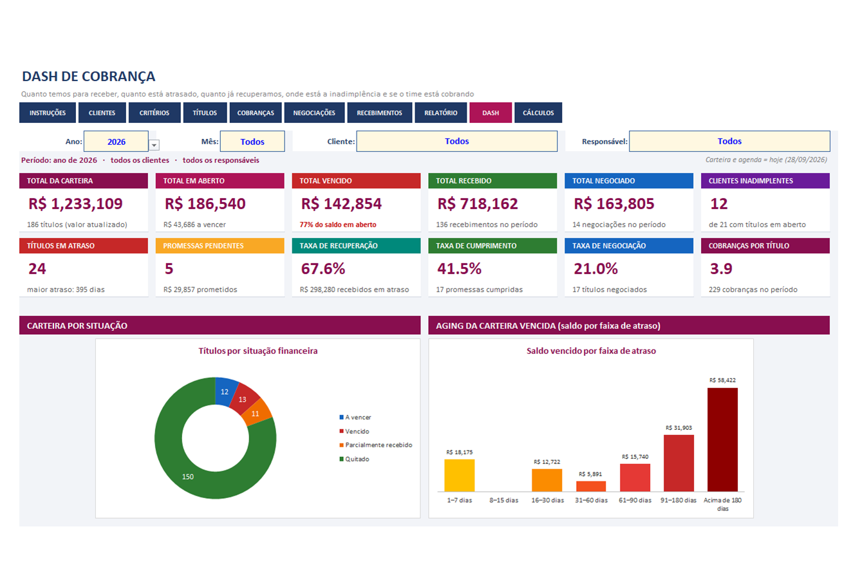Viewport: 851px width, 585px height.
Task: Click the orange donut segment labeled 11
Action: (x=257, y=413)
